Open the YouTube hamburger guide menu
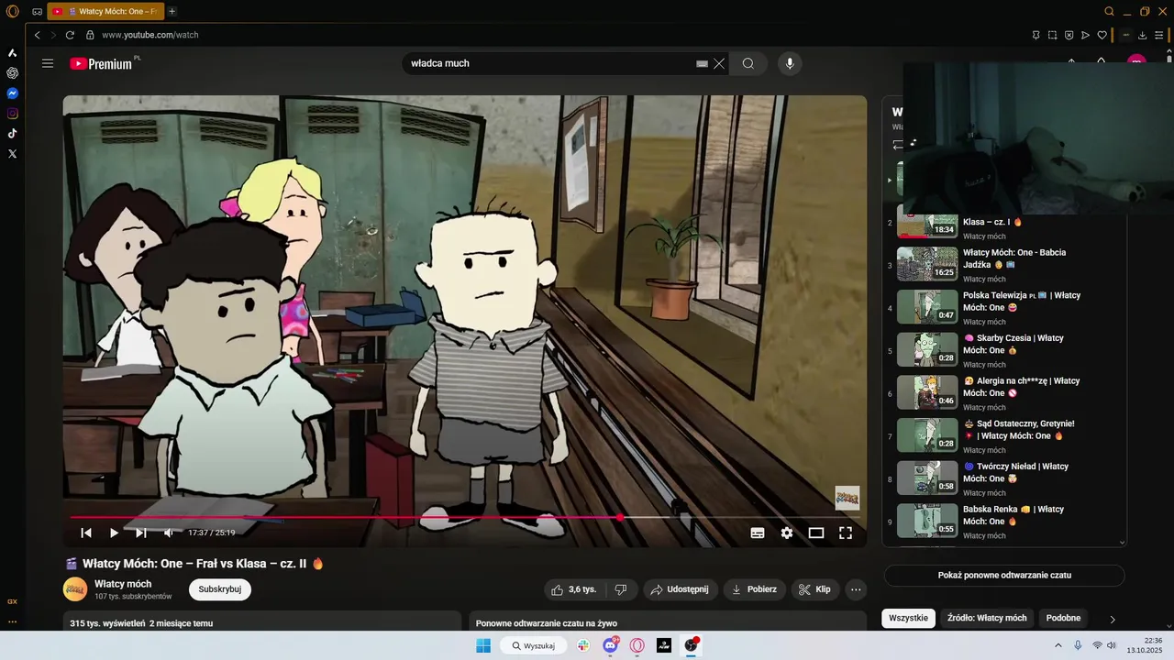The width and height of the screenshot is (1174, 660). click(x=48, y=63)
